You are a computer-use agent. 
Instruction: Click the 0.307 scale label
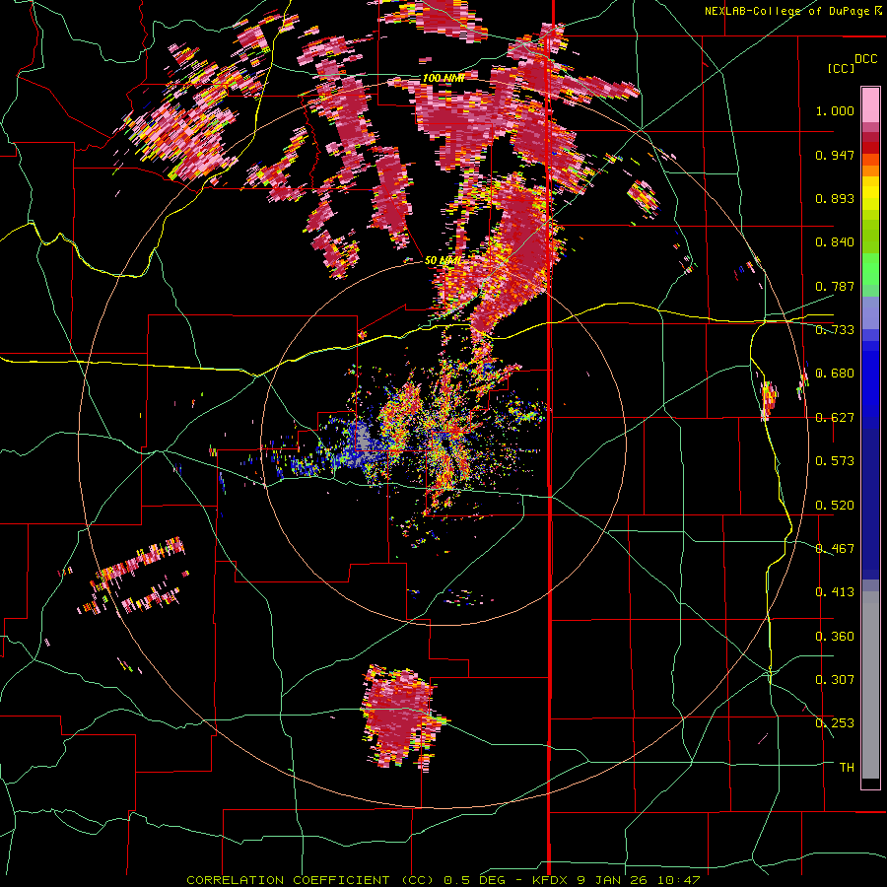click(835, 680)
